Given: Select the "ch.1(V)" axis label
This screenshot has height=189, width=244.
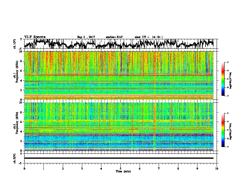Looking at the screenshot, I should (x=15, y=44).
